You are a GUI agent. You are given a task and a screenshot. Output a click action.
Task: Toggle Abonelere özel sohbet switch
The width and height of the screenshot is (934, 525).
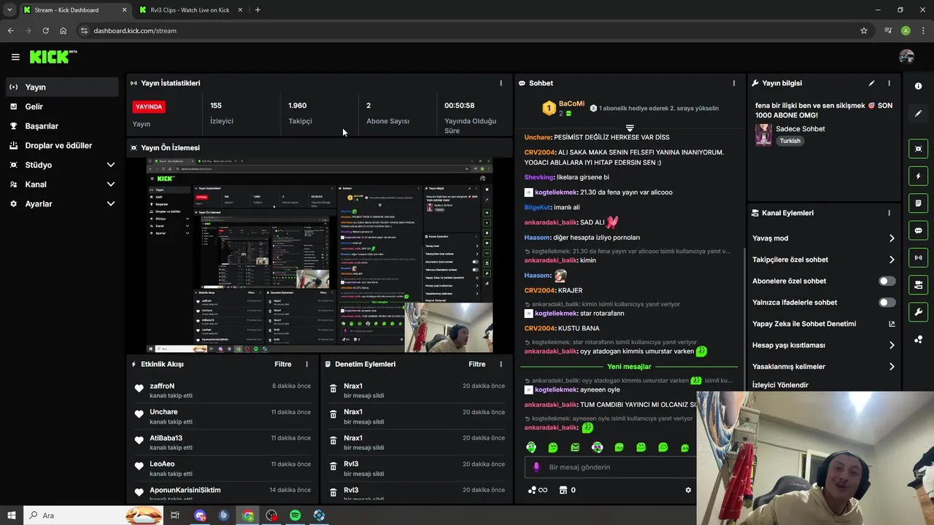887,281
